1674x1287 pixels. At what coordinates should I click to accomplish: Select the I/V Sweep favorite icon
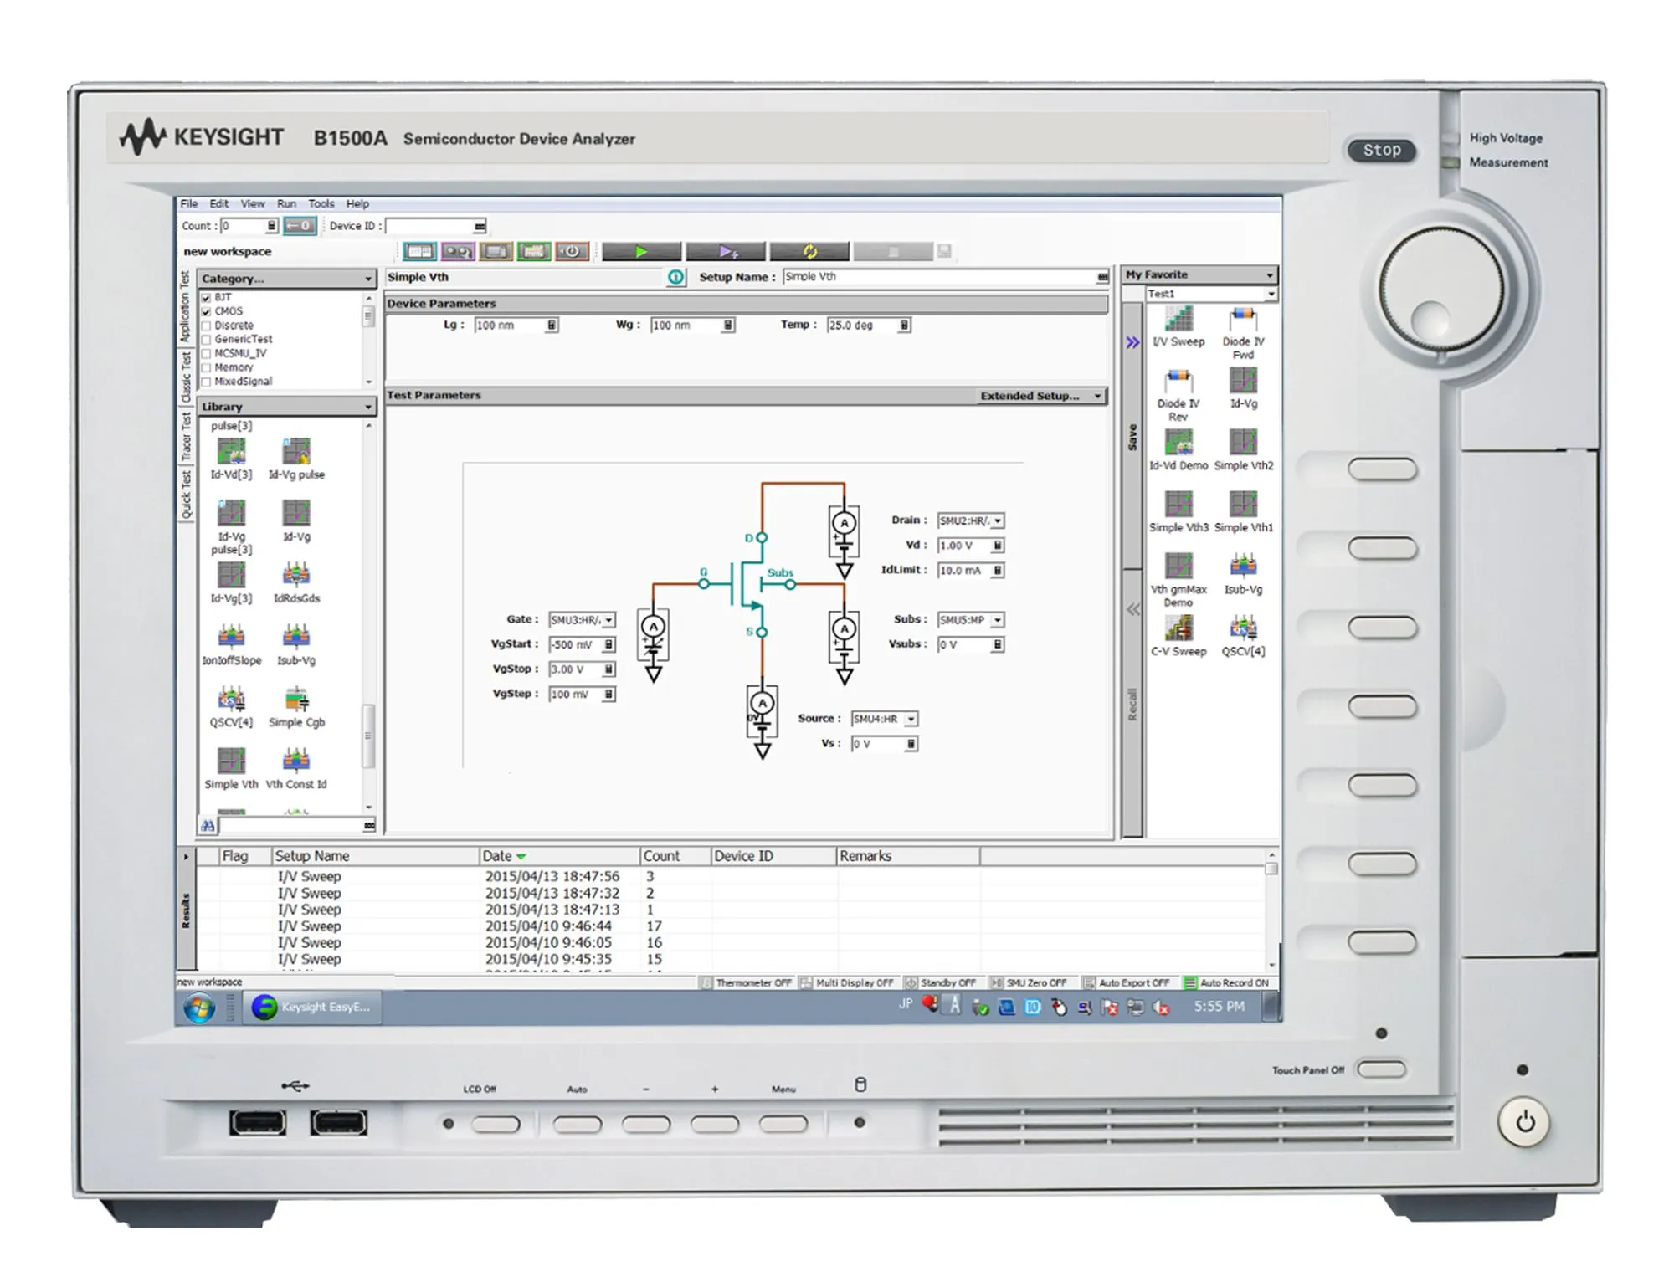[x=1180, y=320]
